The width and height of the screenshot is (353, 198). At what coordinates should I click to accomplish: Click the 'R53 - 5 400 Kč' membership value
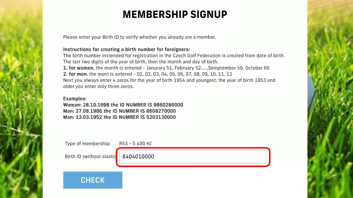pos(135,144)
